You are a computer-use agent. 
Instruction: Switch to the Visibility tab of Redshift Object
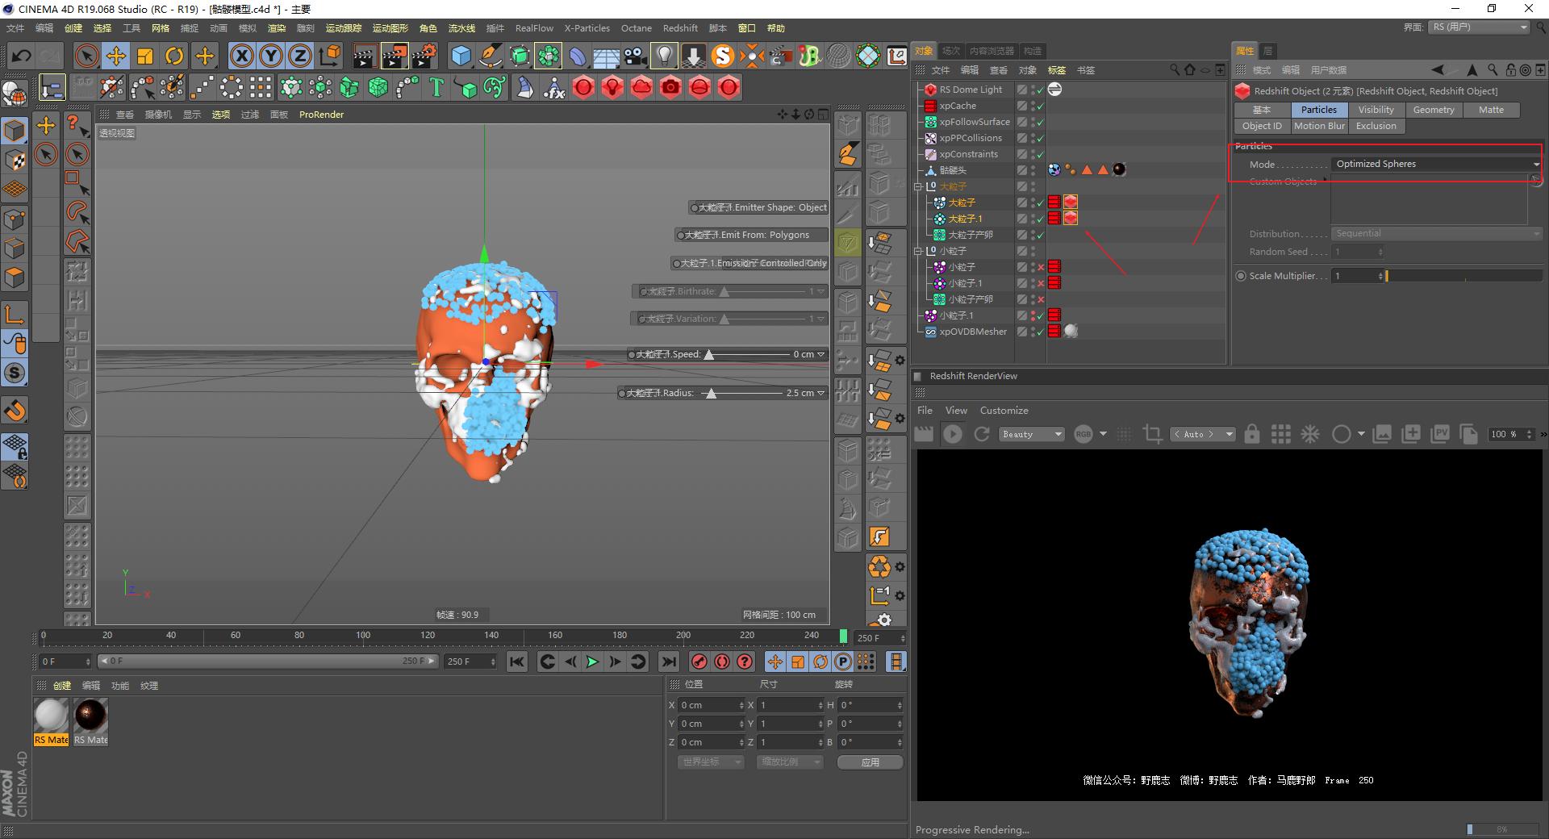(1376, 110)
